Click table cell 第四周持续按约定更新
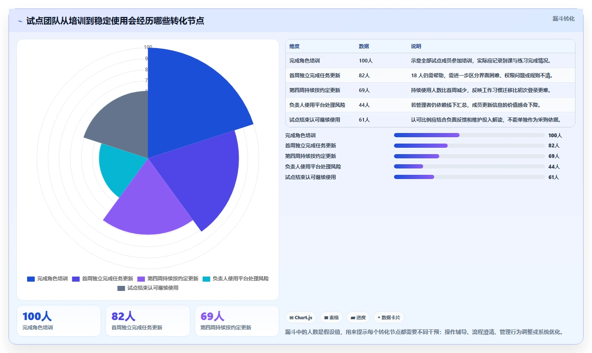This screenshot has height=353, width=592. tap(315, 90)
